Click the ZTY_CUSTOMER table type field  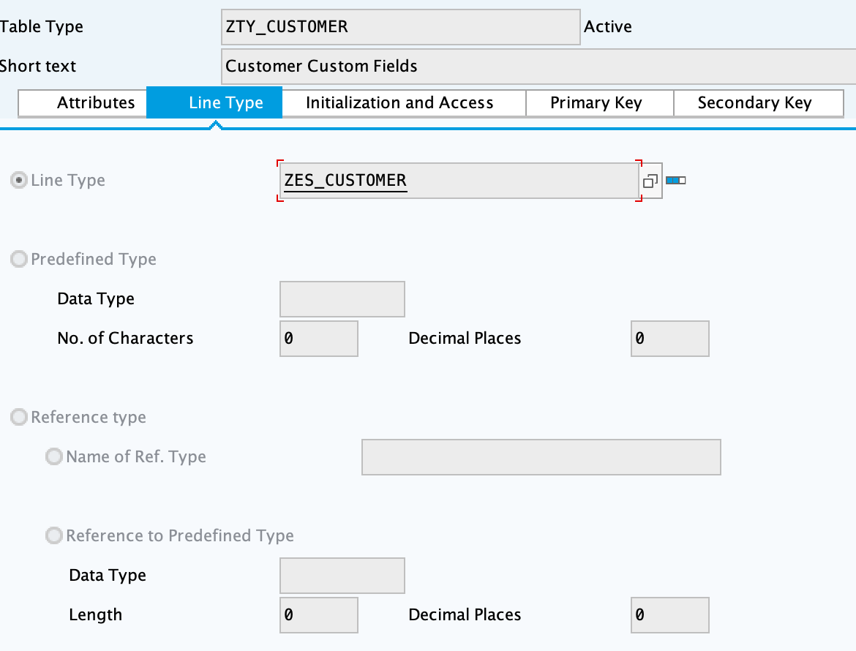tap(400, 27)
